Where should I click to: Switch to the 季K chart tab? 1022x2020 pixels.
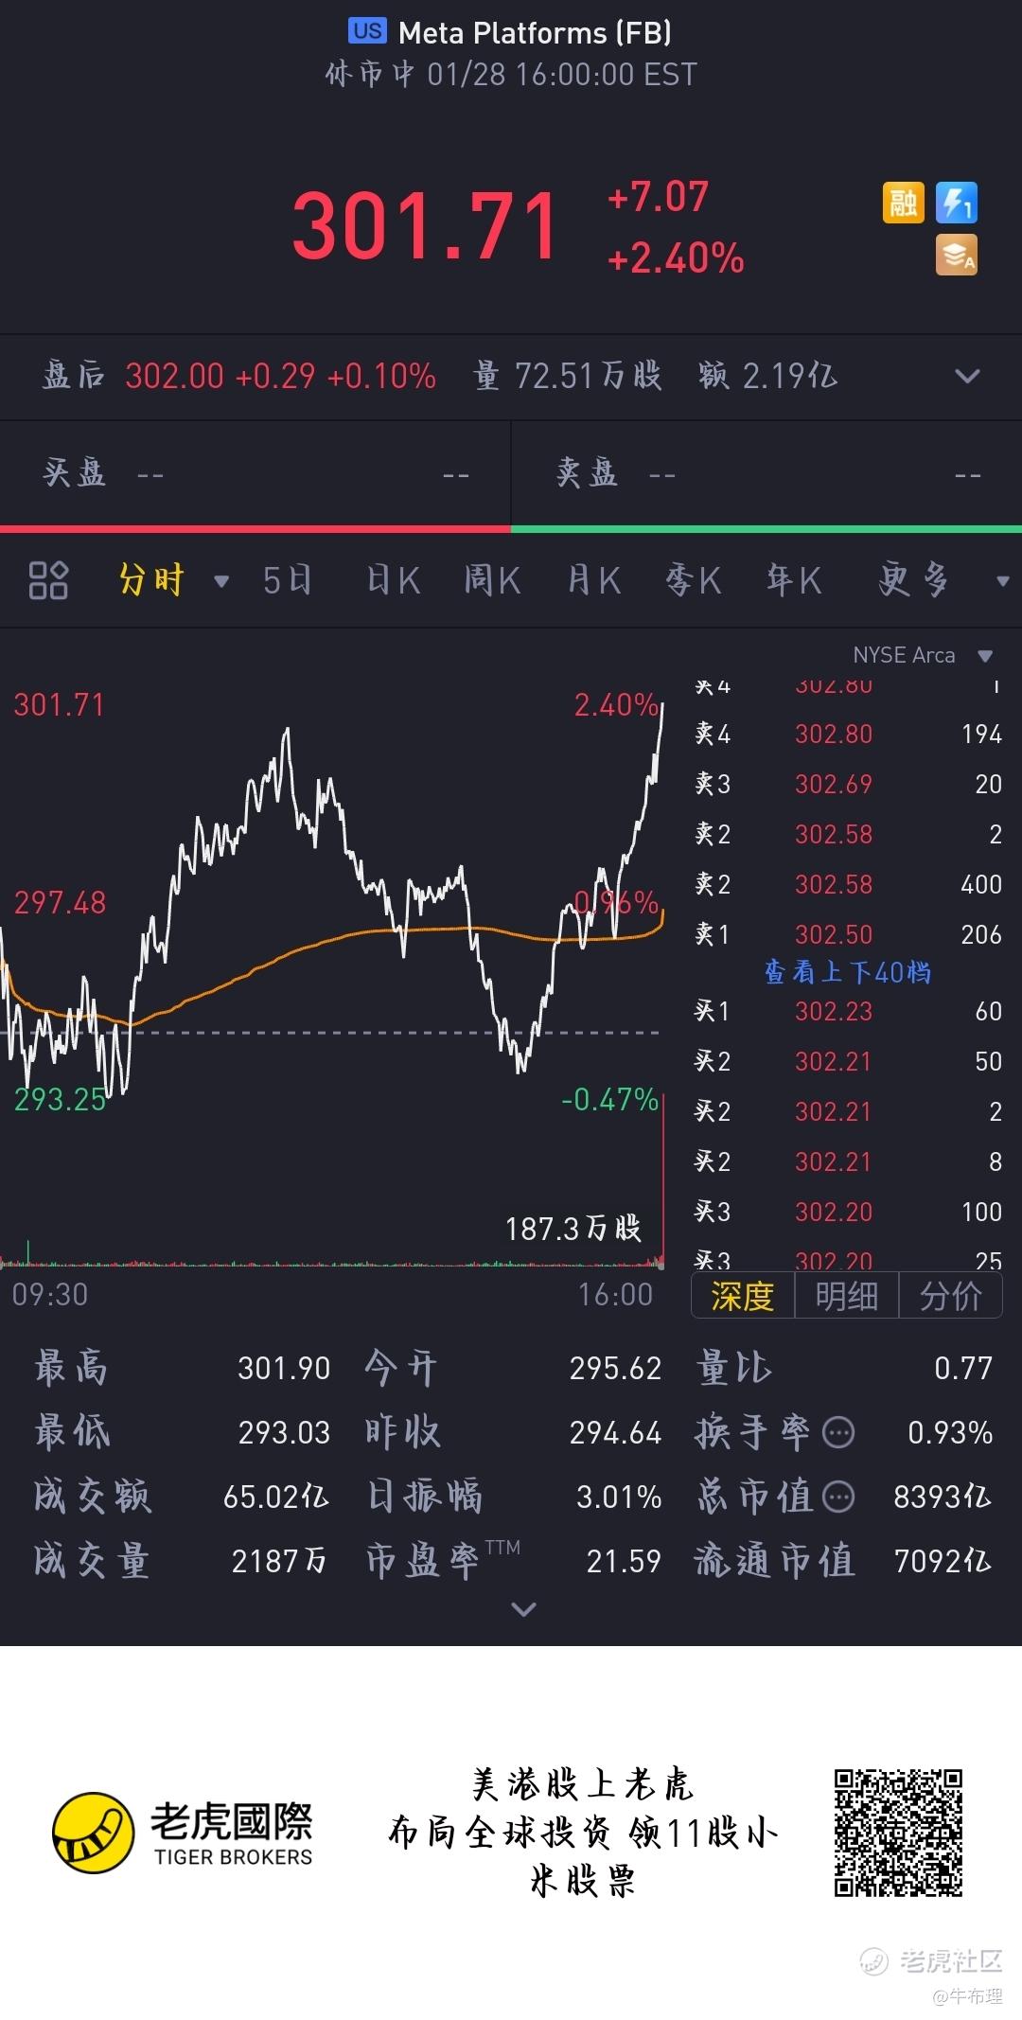pyautogui.click(x=694, y=579)
